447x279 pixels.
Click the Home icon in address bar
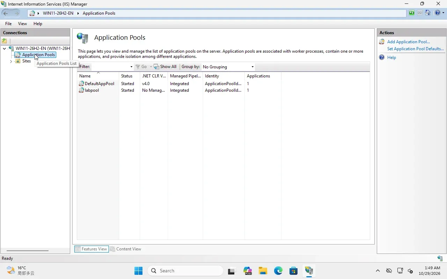pyautogui.click(x=428, y=13)
